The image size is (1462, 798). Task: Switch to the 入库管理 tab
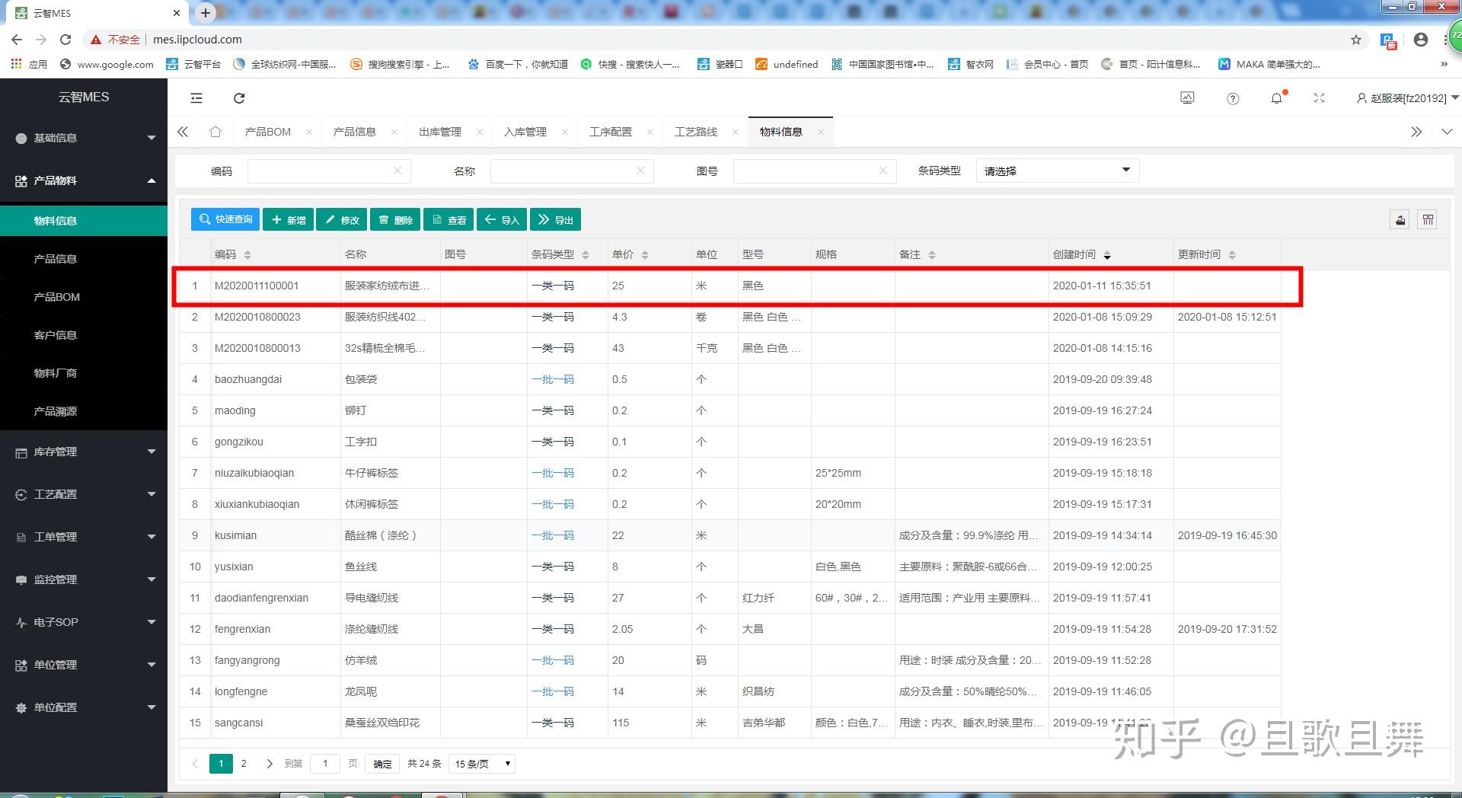click(x=525, y=132)
